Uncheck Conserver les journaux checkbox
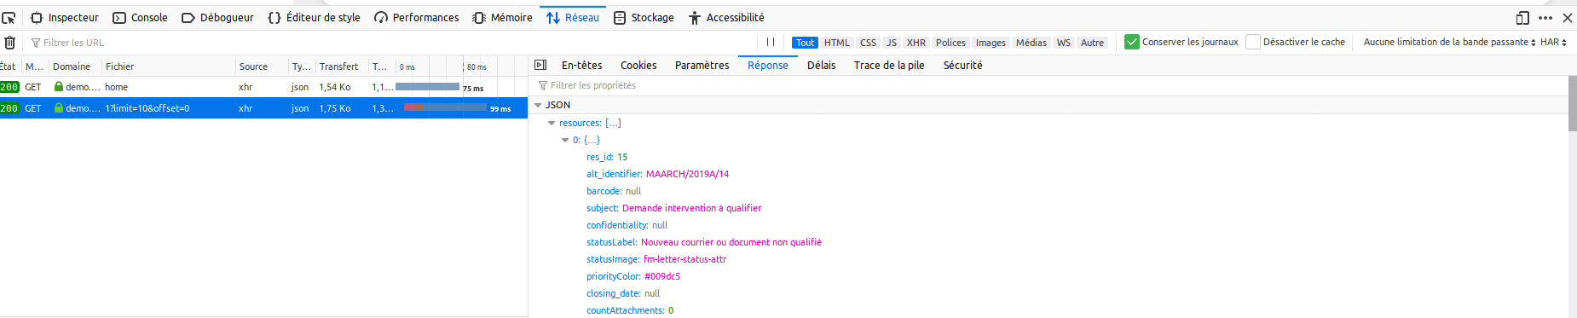Viewport: 1577px width, 318px height. point(1132,42)
